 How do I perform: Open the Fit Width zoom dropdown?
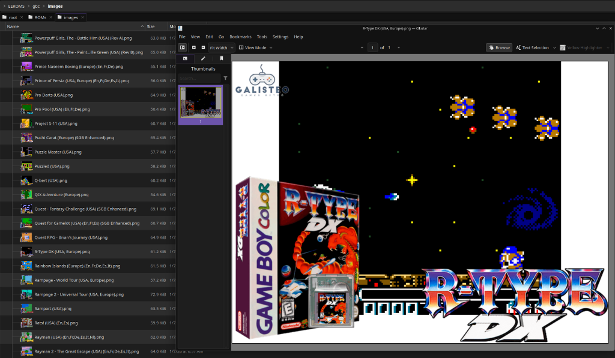tap(221, 48)
